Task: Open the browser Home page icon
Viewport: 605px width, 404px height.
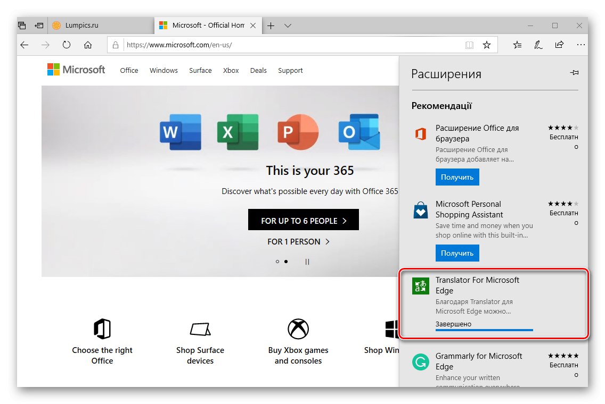Action: point(88,45)
